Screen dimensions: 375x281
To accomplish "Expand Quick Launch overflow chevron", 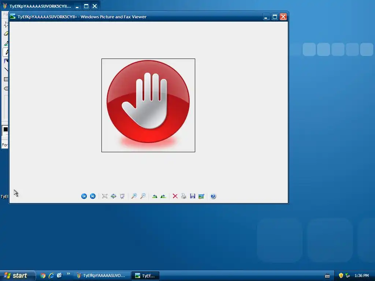I will (68, 274).
